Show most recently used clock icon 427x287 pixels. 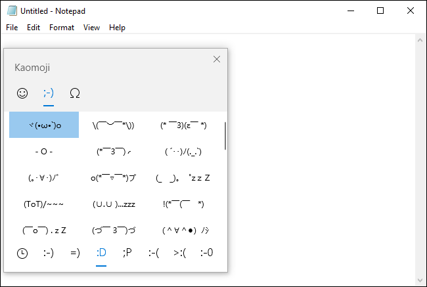point(22,253)
